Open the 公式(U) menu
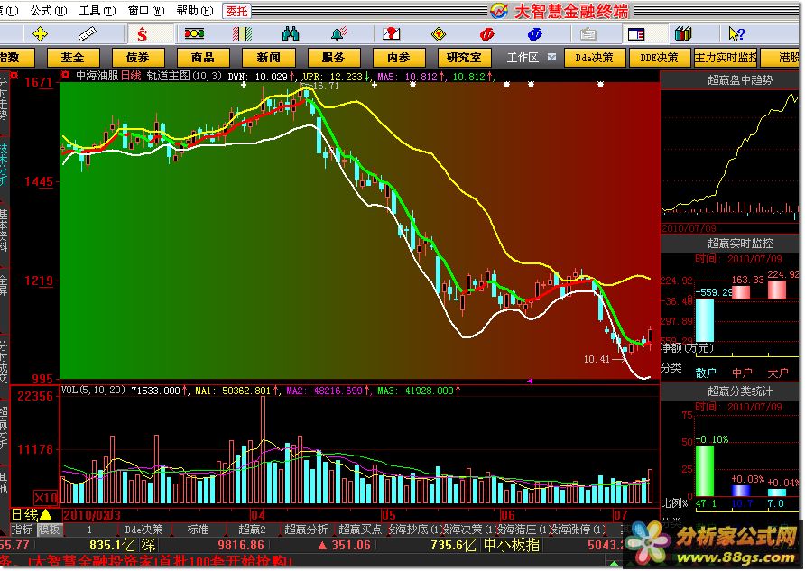This screenshot has height=571, width=805. tap(48, 10)
